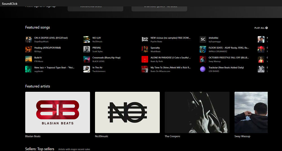Click the LEXI BANKS artist name
Screen dimensions: 282x151
tap(214, 71)
